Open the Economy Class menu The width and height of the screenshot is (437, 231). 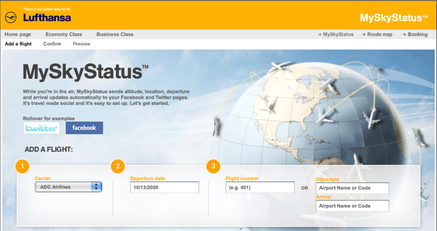(x=64, y=34)
